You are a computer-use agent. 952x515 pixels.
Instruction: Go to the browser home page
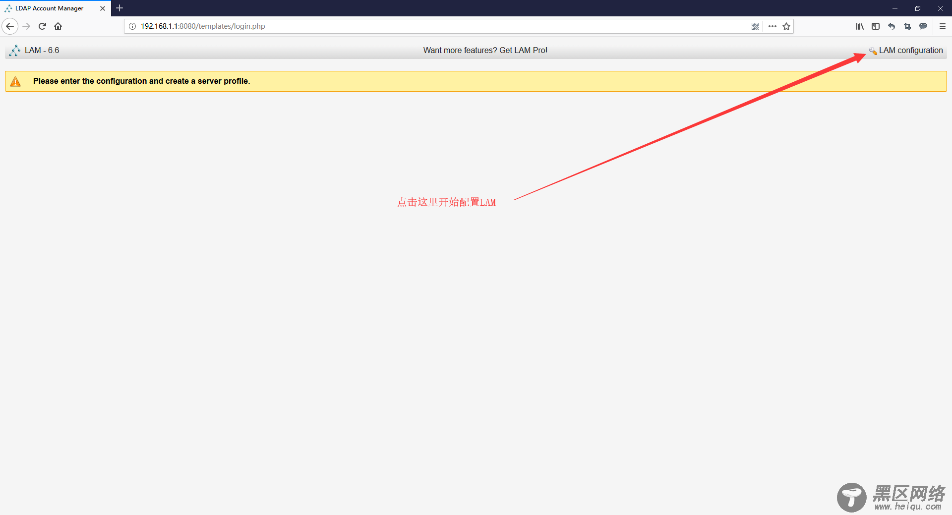click(x=58, y=26)
